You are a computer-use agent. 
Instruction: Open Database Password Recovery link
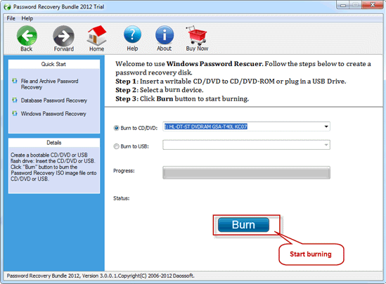click(54, 101)
